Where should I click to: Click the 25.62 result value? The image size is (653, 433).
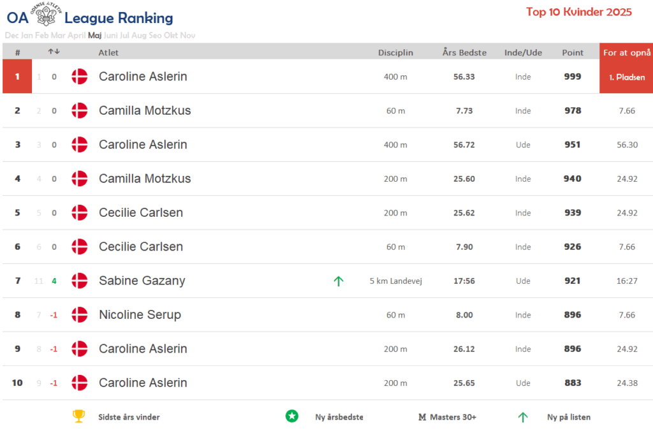[x=464, y=213]
